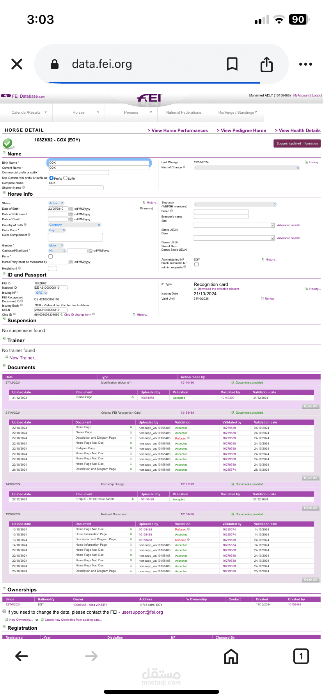Tap the browser share icon
The width and height of the screenshot is (323, 700).
point(267,64)
